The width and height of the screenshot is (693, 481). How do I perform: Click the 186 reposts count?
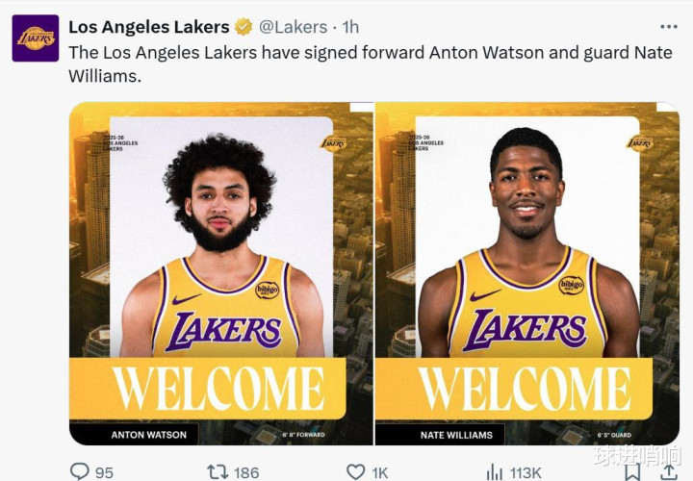tap(246, 472)
